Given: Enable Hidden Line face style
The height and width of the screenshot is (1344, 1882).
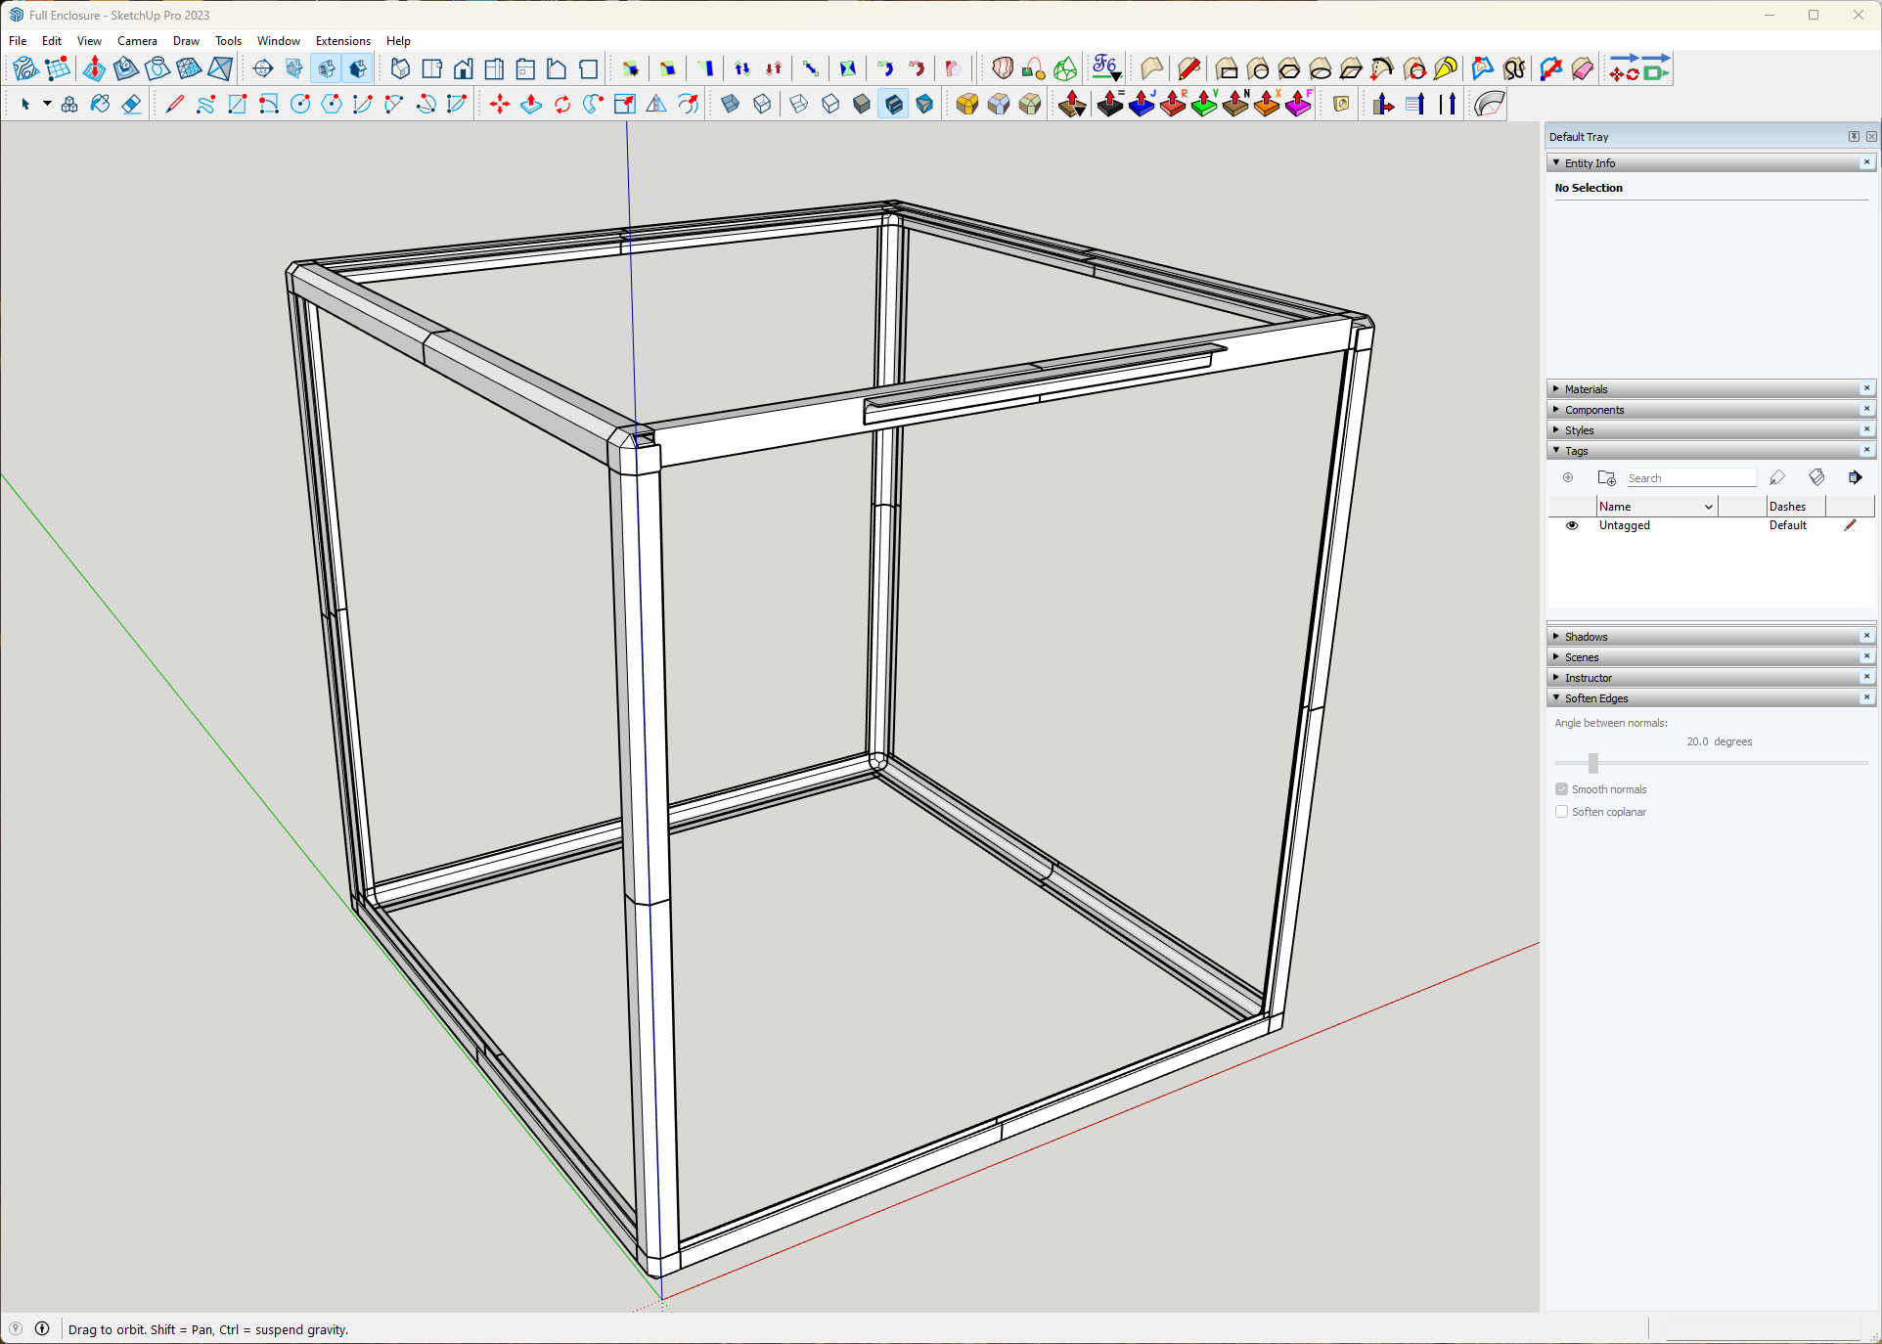Looking at the screenshot, I should [x=830, y=104].
